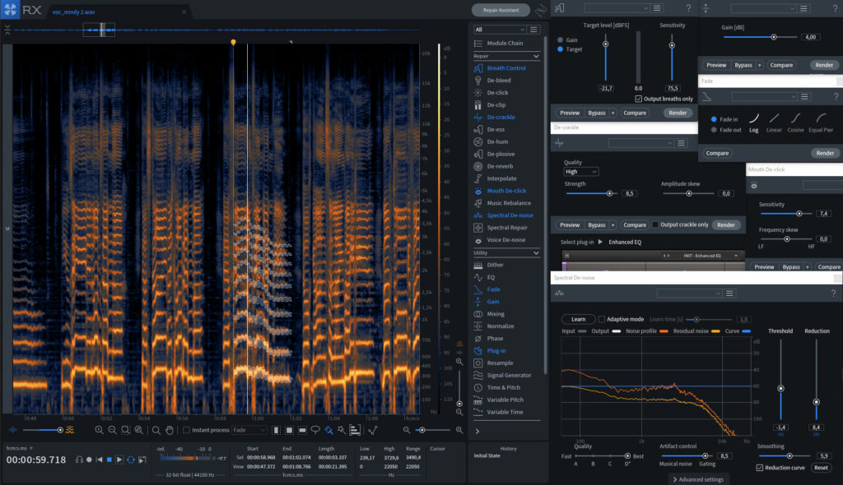Select the Fade in radio button
843x485 pixels.
point(714,119)
